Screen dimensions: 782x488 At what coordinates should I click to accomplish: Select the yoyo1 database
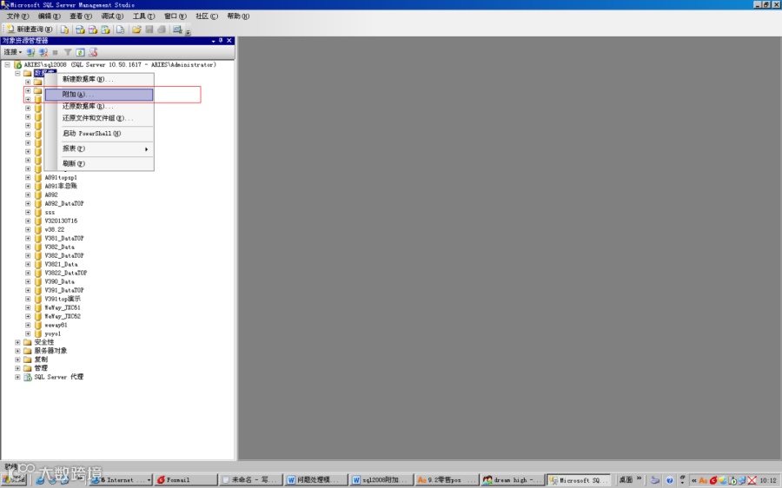pos(52,333)
